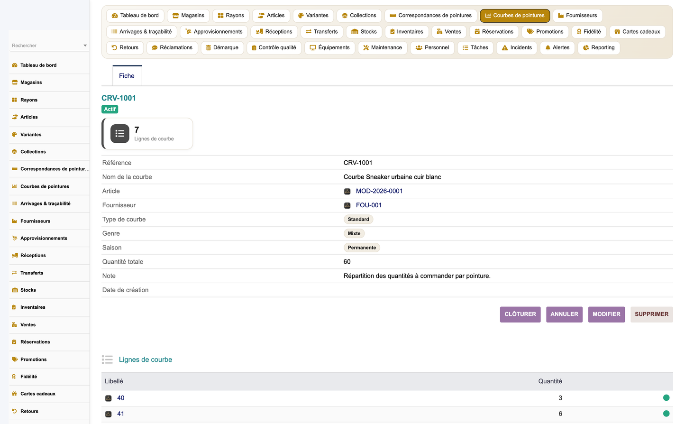Screen dimensions: 685x424
Task: Open Incidents with the warning triangle icon
Action: tap(516, 48)
